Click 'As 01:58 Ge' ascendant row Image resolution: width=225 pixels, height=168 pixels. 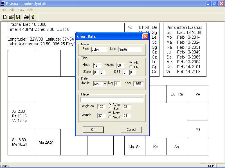[142, 27]
